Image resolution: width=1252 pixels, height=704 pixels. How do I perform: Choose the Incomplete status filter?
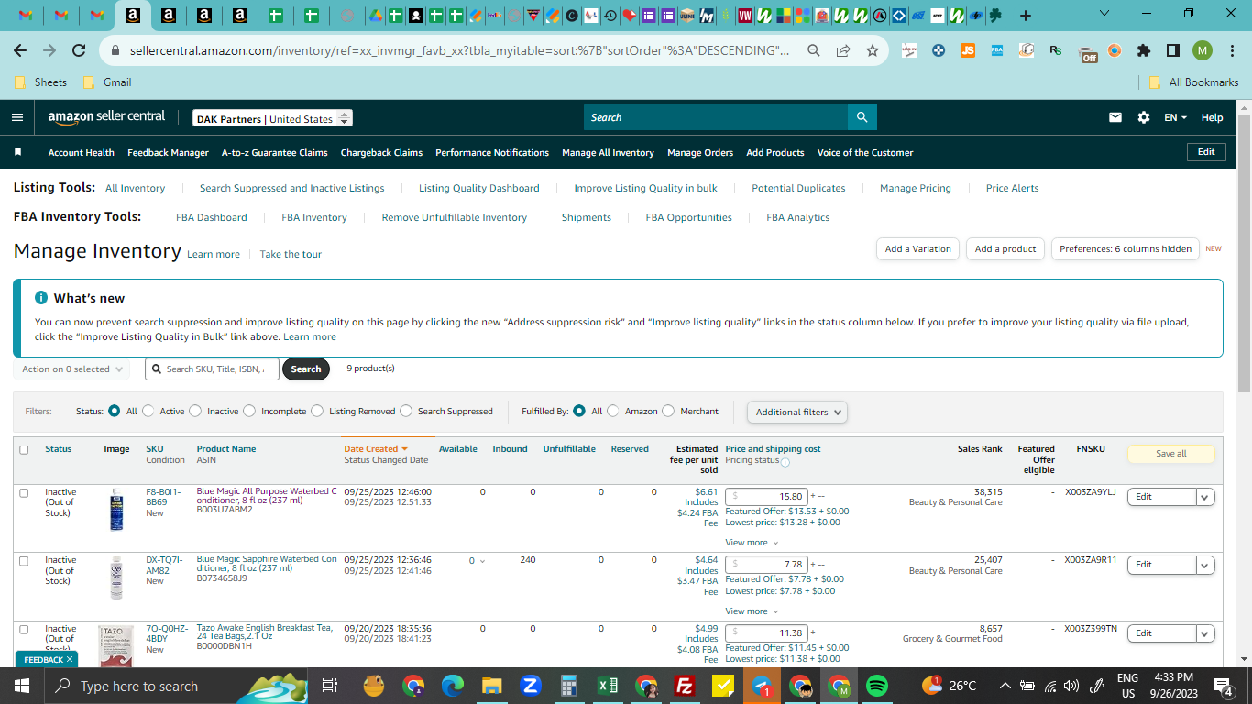point(249,412)
